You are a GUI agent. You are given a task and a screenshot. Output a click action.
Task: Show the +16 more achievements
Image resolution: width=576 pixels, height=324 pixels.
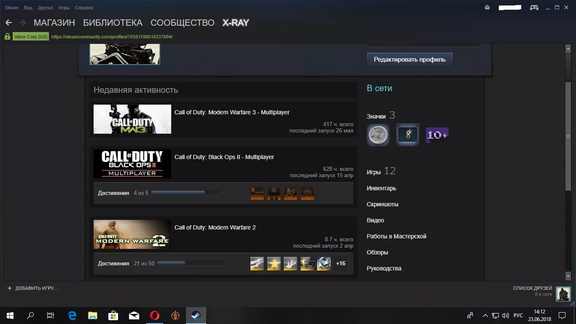340,264
